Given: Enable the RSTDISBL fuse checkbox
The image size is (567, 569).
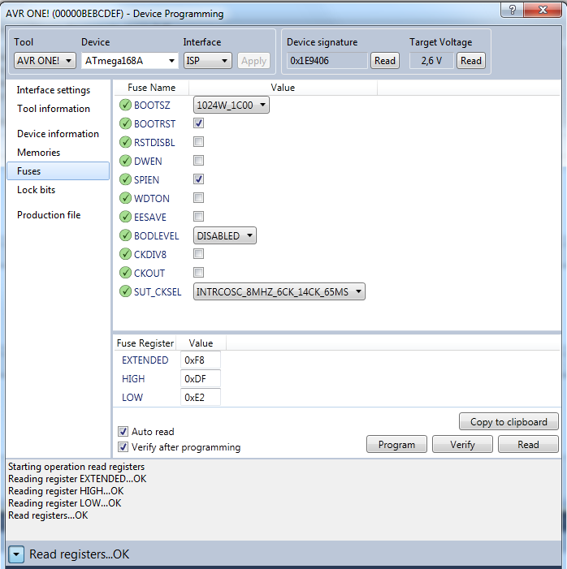Looking at the screenshot, I should tap(199, 141).
